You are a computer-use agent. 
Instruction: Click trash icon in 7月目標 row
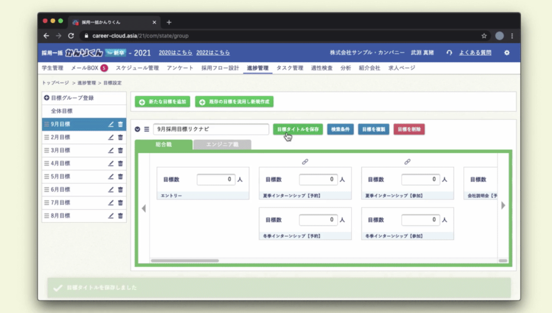point(120,203)
